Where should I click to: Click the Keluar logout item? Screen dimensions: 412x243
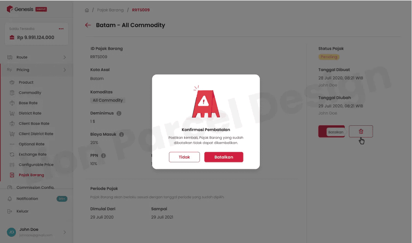point(22,211)
